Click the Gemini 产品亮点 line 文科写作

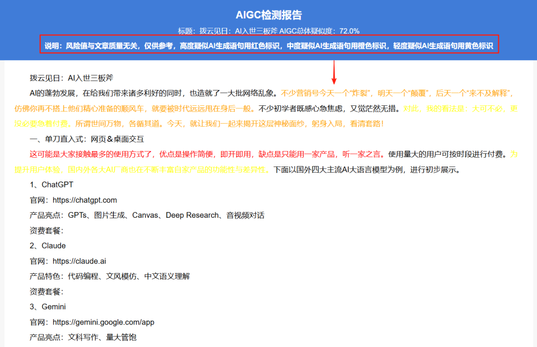coord(83,338)
